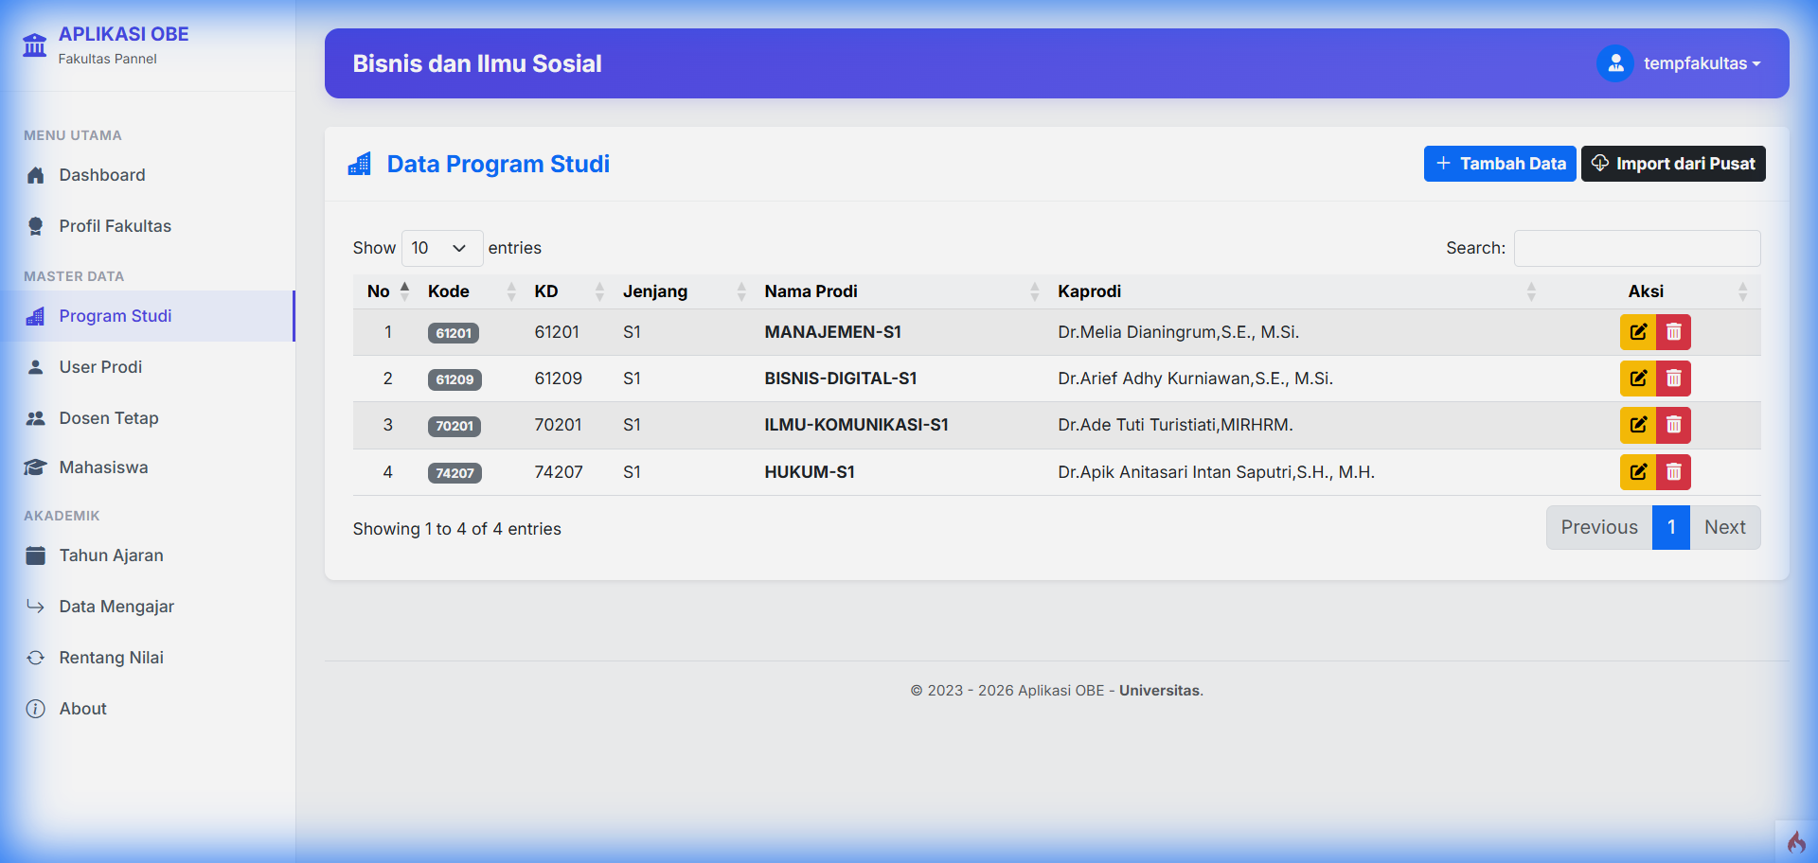The width and height of the screenshot is (1818, 863).
Task: Click the edit icon for ILMU-KOMUNIKASI-S1
Action: pyautogui.click(x=1637, y=425)
